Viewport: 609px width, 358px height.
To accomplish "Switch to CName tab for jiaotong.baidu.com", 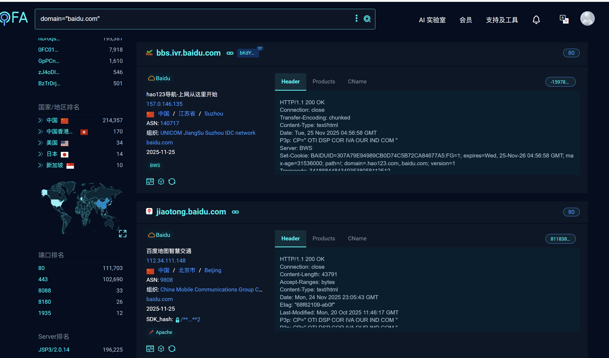I will tap(357, 238).
